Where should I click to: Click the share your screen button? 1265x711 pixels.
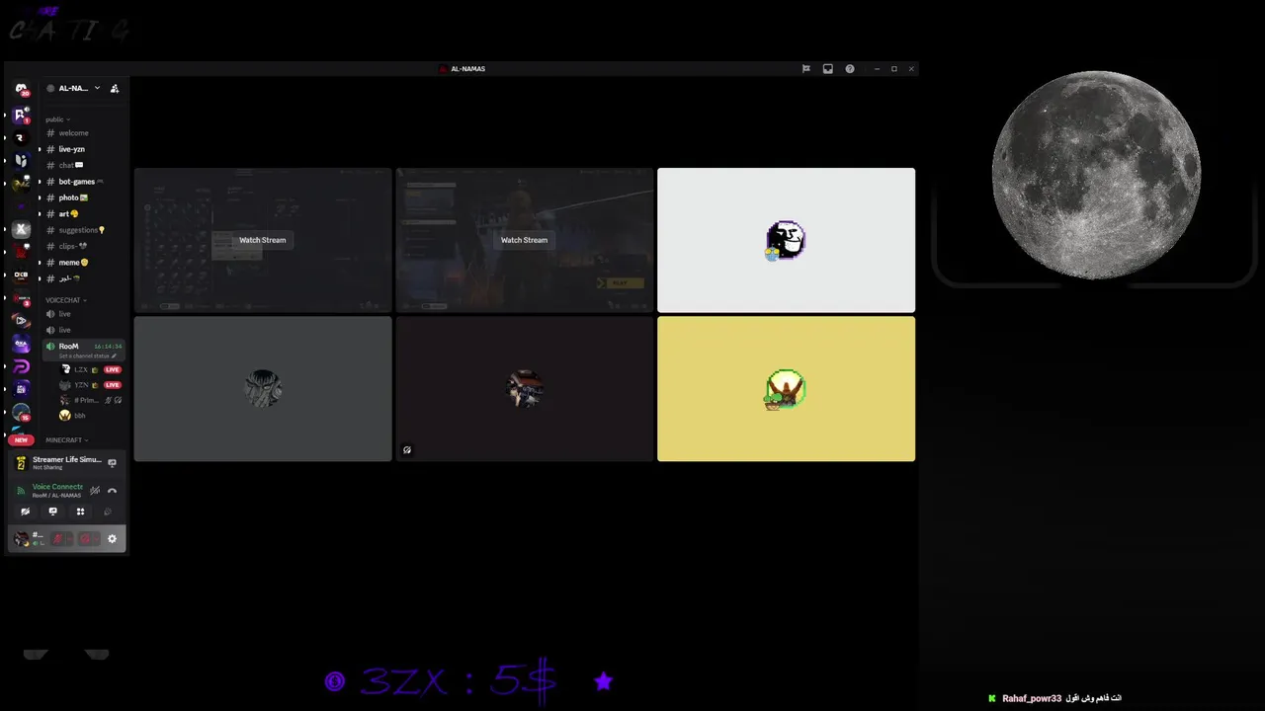click(52, 512)
